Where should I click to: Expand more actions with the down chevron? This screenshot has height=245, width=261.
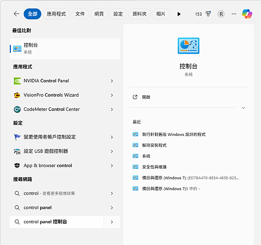243,108
